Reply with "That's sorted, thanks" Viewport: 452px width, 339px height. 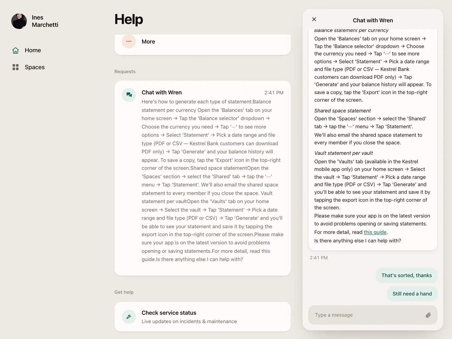[407, 275]
